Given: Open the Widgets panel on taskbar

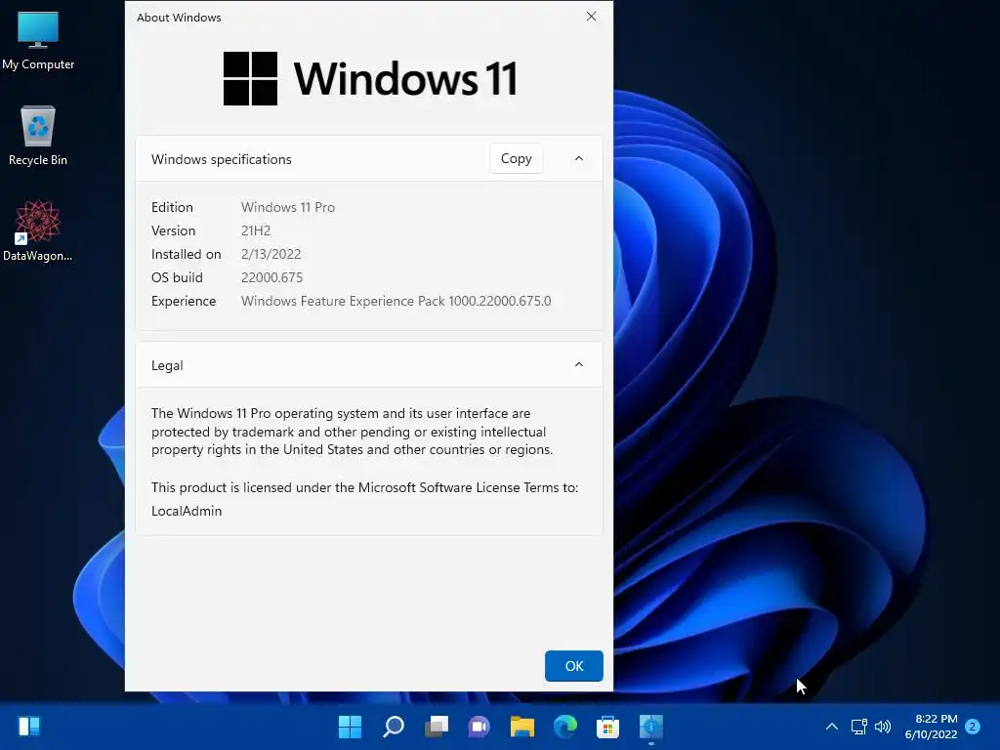Looking at the screenshot, I should [x=29, y=727].
